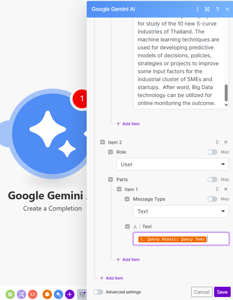The height and width of the screenshot is (300, 233).
Task: Collapse the Item 2 section
Action: coord(103,142)
